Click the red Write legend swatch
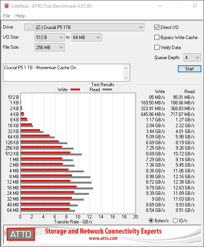This screenshot has width=204, height=247. (75, 89)
